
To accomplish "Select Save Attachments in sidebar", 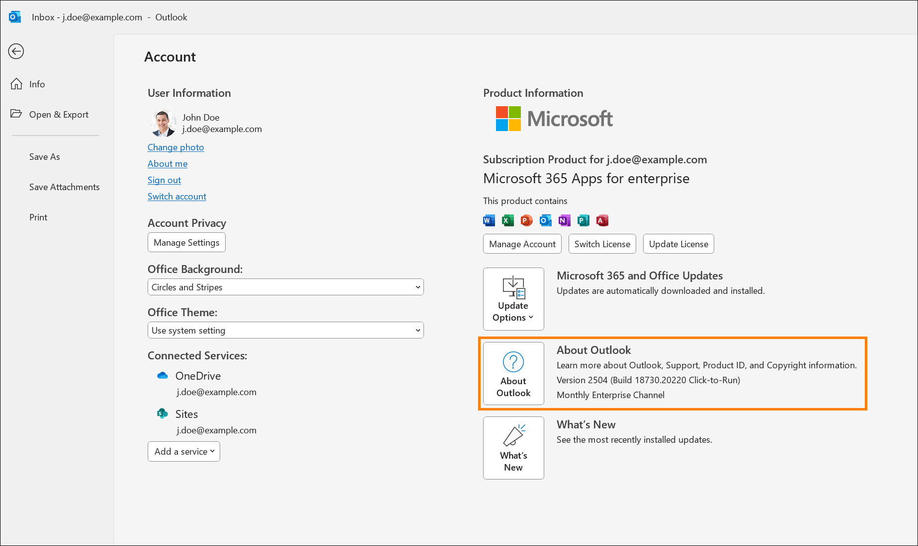I will click(x=64, y=187).
